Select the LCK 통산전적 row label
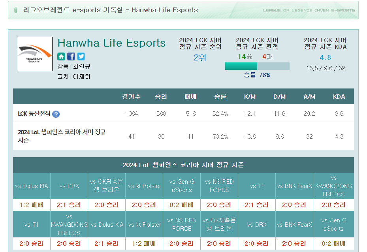367x252 pixels. (x=34, y=114)
